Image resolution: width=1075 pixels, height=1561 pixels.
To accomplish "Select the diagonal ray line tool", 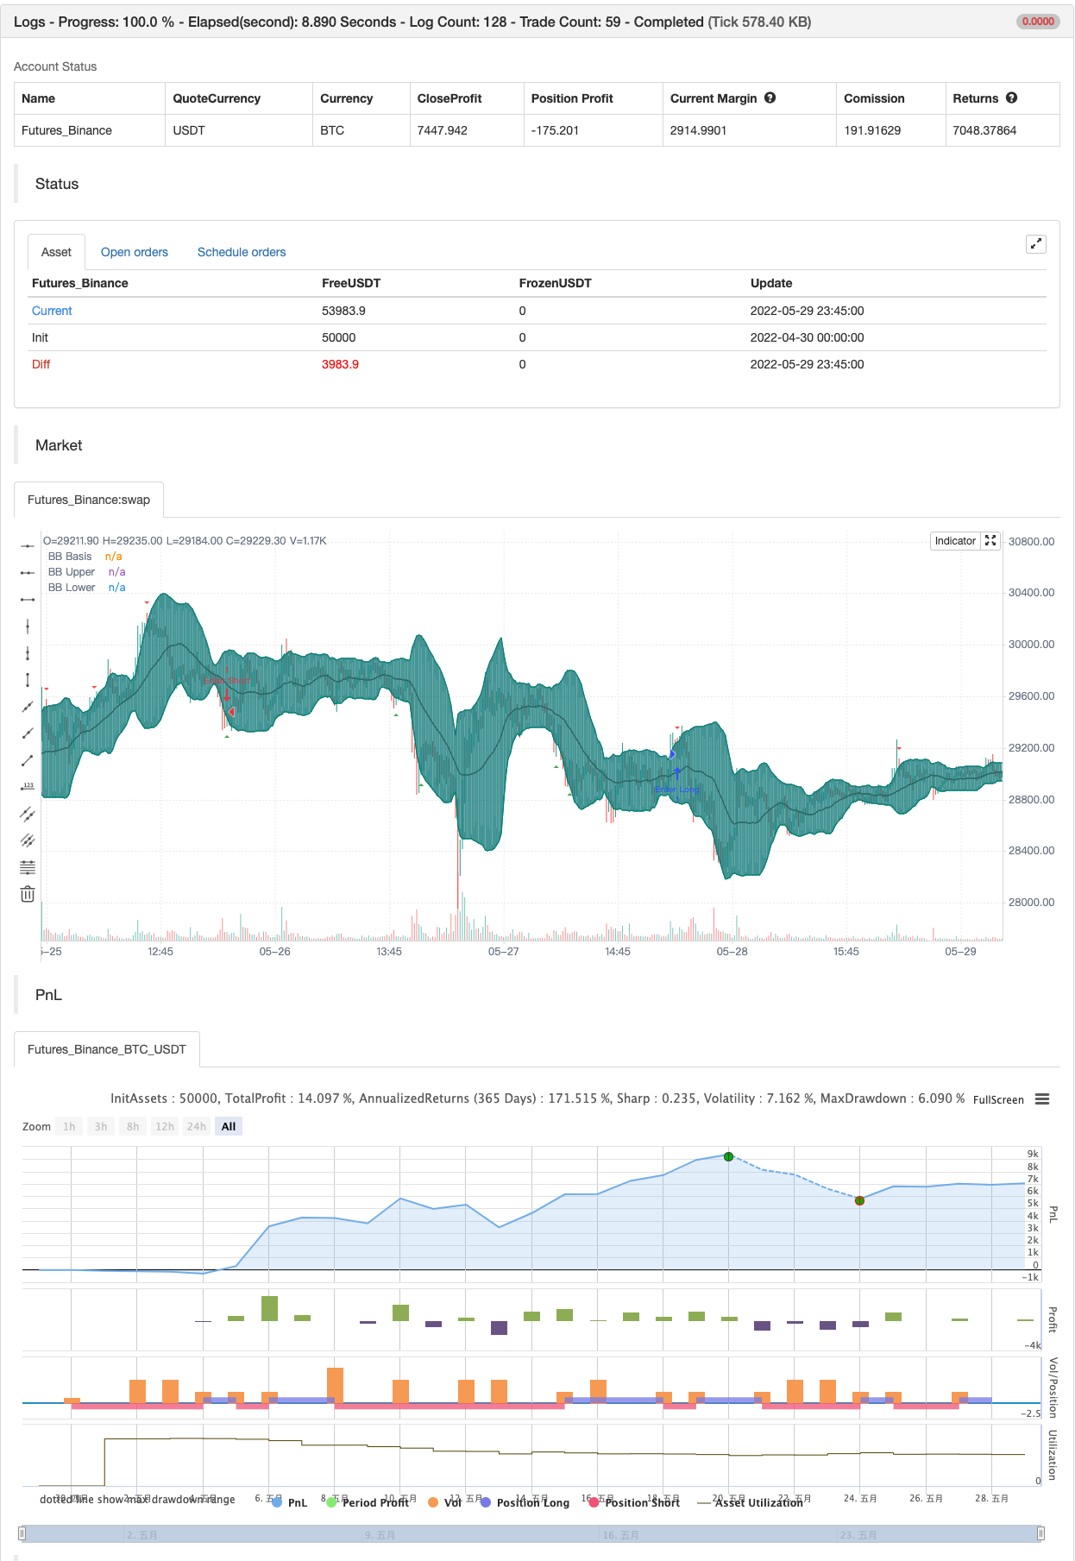I will [28, 733].
